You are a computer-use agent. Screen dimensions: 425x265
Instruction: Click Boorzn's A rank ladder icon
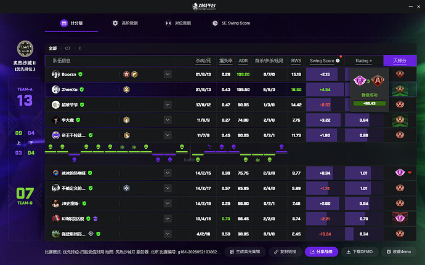(x=400, y=74)
